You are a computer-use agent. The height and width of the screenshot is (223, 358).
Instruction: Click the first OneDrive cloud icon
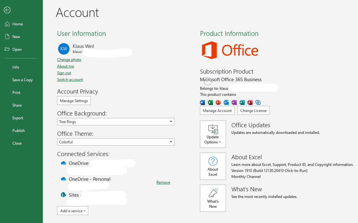coord(63,163)
